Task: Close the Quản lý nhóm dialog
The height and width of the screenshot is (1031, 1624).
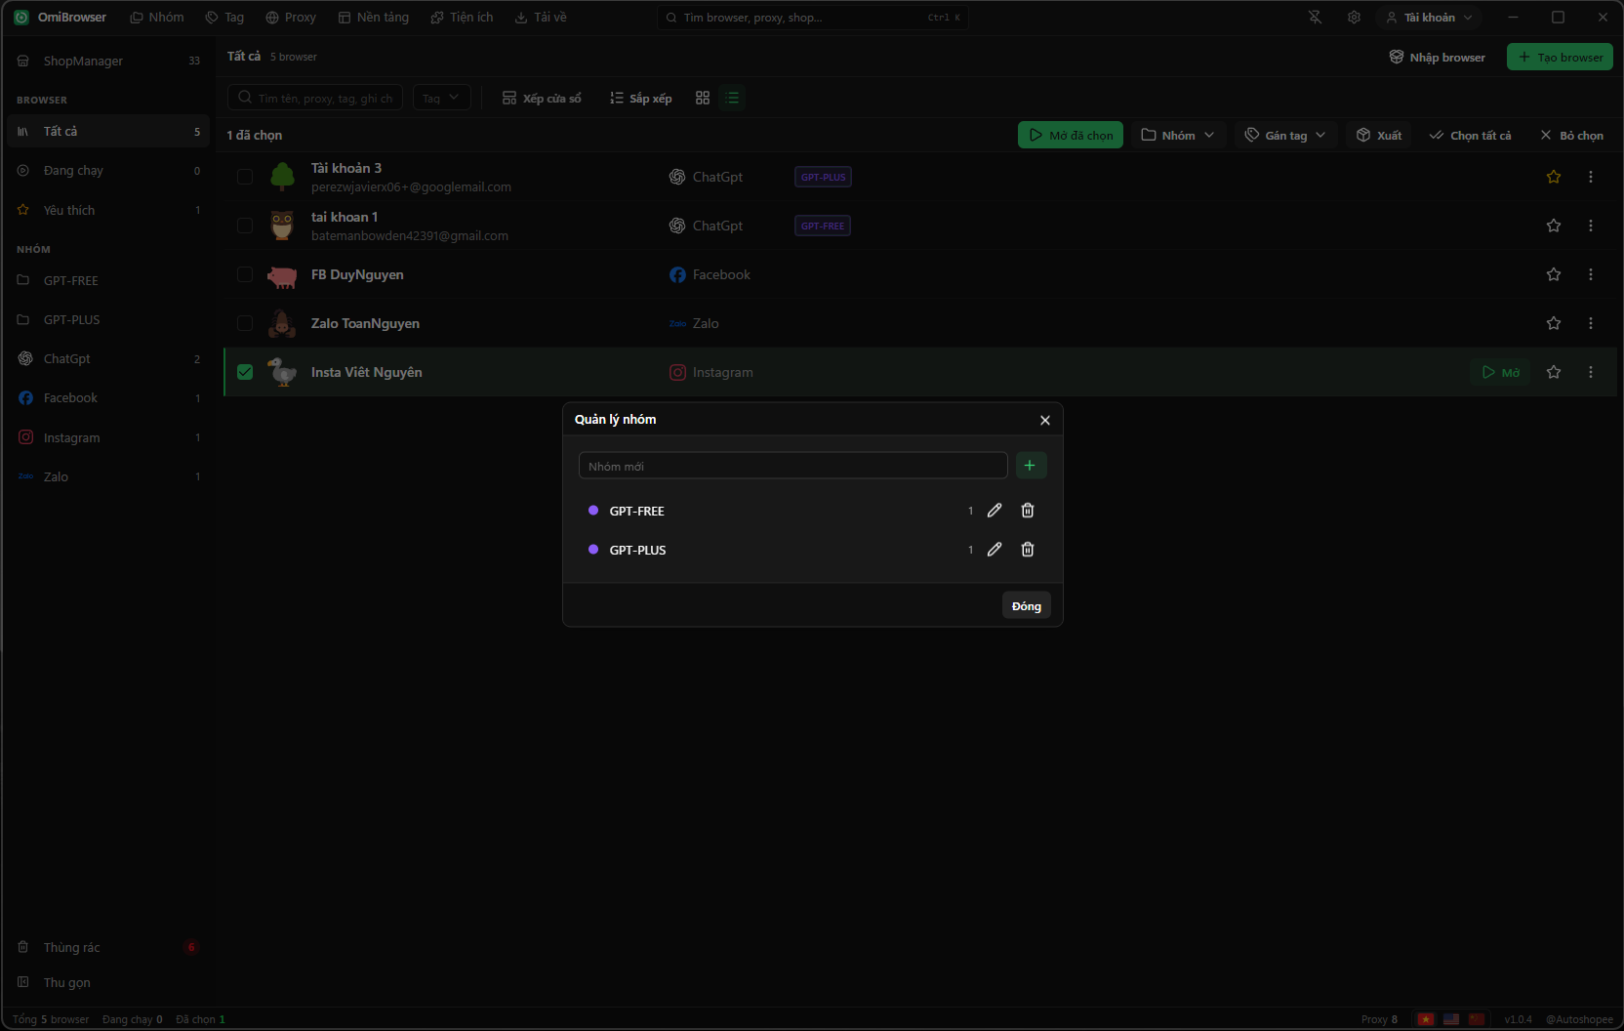Action: tap(1045, 420)
